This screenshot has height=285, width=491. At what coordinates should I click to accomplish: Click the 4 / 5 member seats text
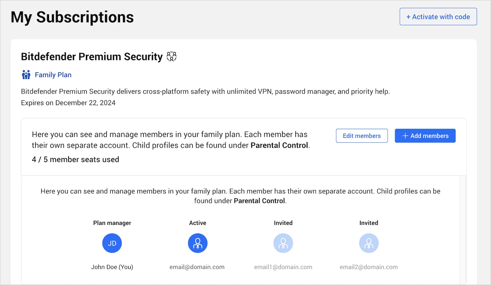[x=76, y=159]
